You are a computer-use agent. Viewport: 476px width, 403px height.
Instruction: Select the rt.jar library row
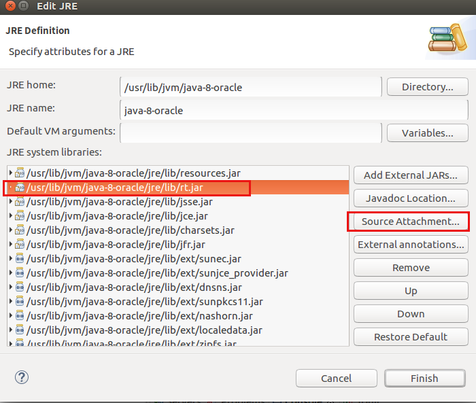(178, 188)
